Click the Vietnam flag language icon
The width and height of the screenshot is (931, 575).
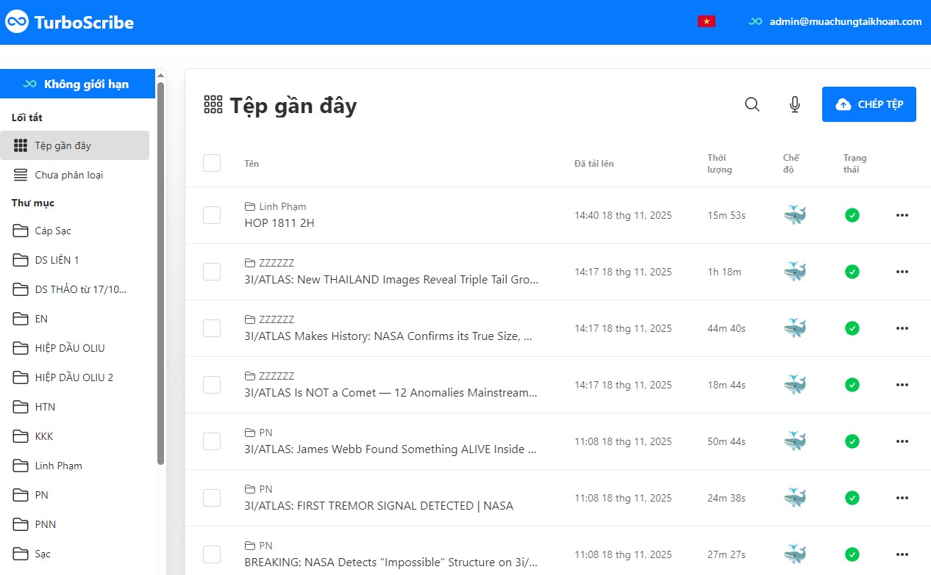pyautogui.click(x=706, y=21)
